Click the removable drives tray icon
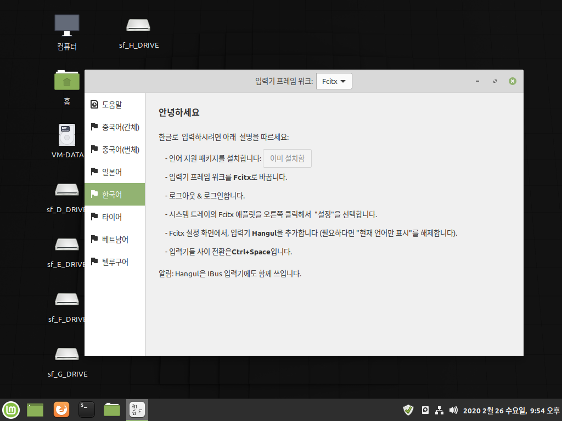Viewport: 562px width, 421px height. 425,410
